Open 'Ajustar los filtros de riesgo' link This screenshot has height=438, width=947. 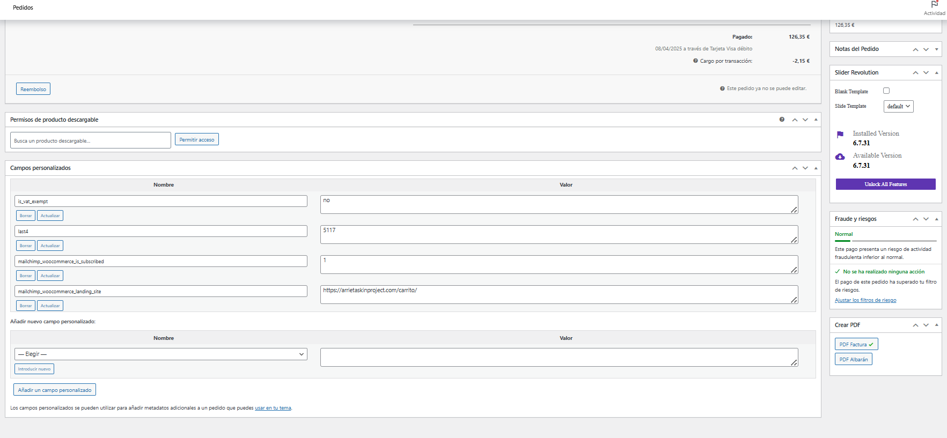point(865,300)
